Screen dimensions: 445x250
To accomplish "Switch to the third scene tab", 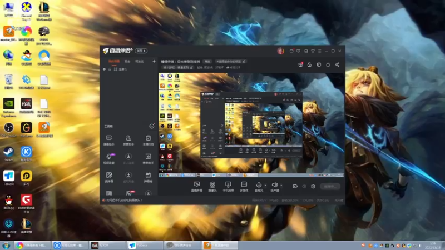I will click(139, 61).
